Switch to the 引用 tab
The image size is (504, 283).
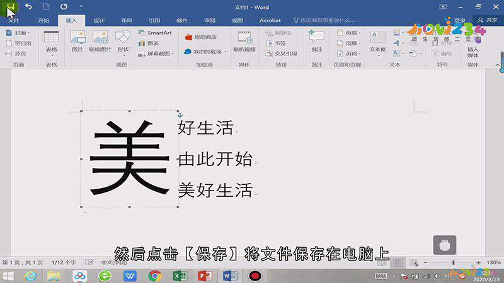pos(154,20)
